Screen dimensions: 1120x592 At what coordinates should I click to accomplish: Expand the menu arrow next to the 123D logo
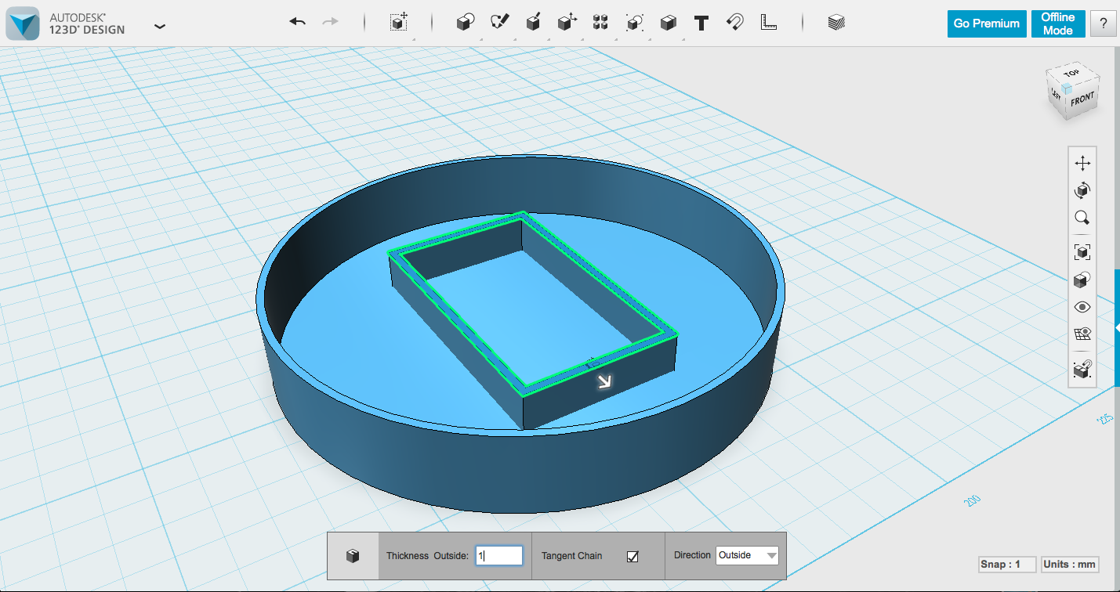point(160,26)
